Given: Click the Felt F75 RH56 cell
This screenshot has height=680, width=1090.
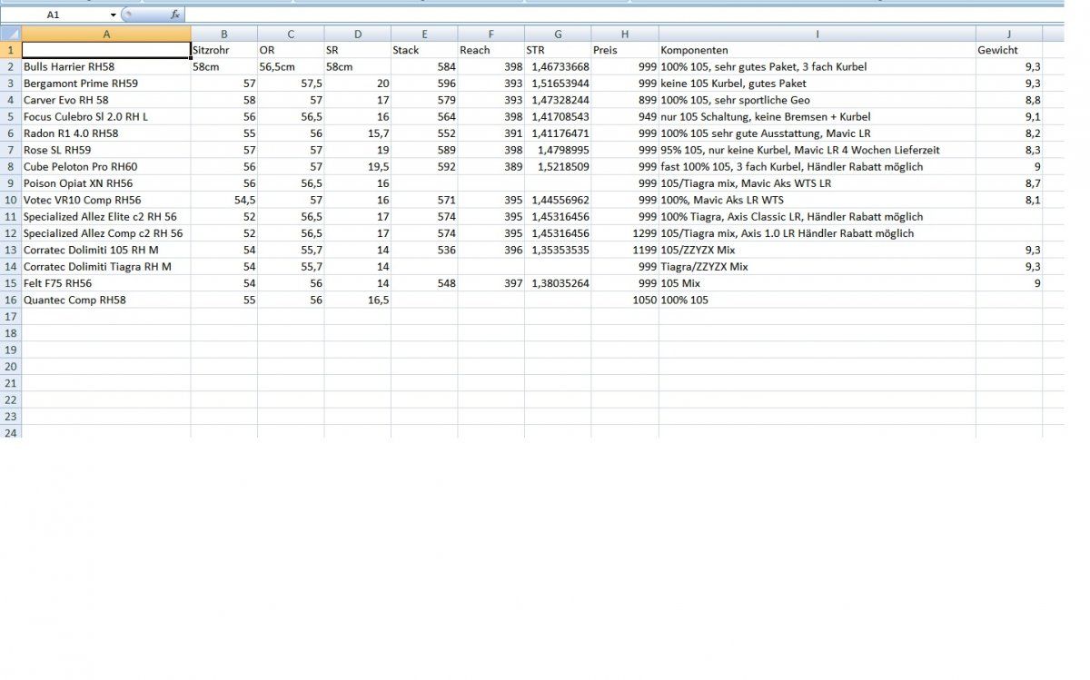Looking at the screenshot, I should (x=106, y=283).
